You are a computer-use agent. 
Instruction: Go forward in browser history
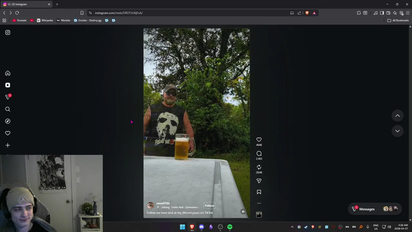pos(11,13)
